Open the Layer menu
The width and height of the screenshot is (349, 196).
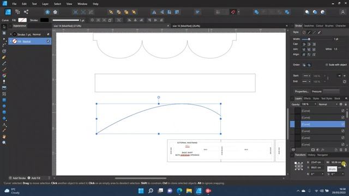(x=45, y=4)
